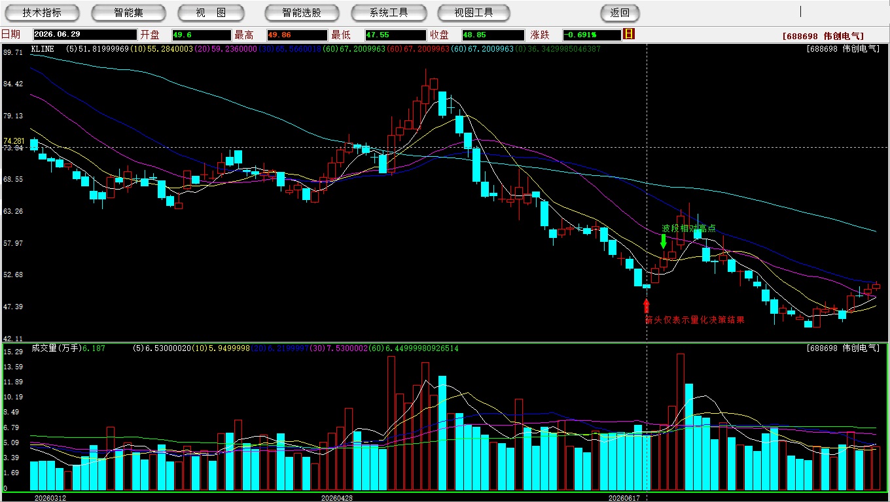Click the KLINE indicator label
890x502 pixels.
pos(43,48)
